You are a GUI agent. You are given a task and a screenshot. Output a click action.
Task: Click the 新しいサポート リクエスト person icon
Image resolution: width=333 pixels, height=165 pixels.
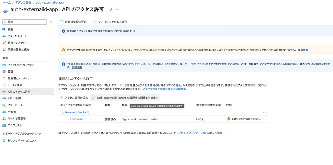[4, 140]
